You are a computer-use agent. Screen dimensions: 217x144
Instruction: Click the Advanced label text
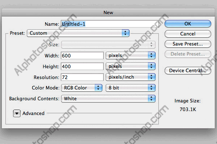coord(34,113)
